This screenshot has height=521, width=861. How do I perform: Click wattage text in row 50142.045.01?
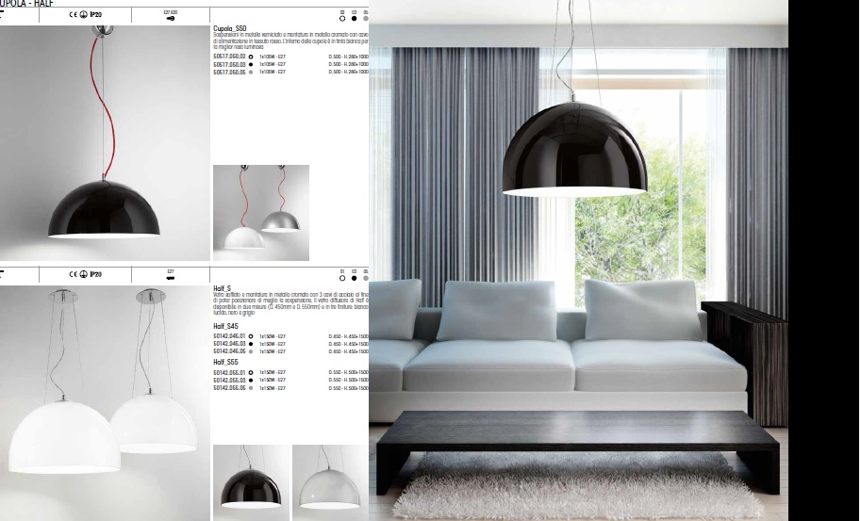pos(273,336)
